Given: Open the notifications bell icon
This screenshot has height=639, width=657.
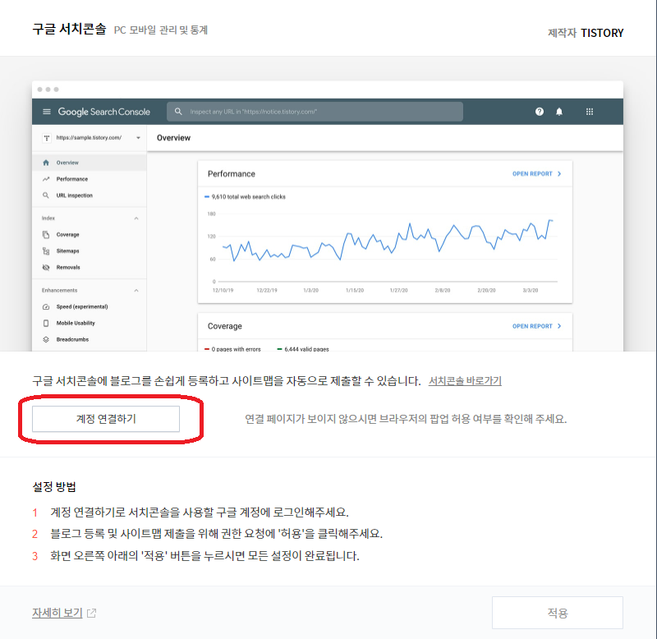Looking at the screenshot, I should [x=559, y=112].
